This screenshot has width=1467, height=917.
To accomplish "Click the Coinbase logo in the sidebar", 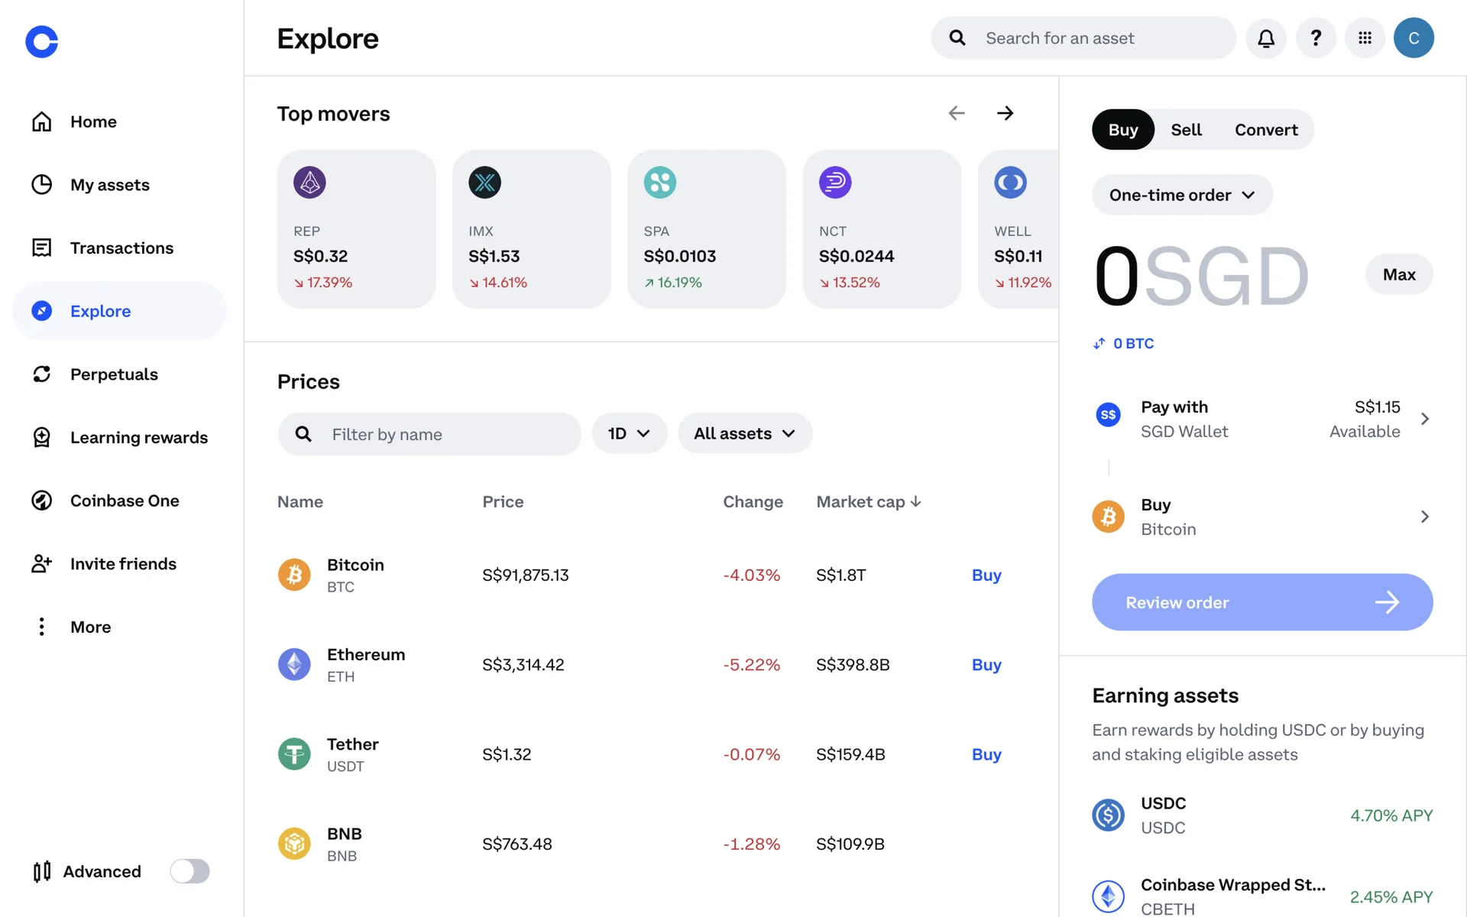I will click(42, 41).
